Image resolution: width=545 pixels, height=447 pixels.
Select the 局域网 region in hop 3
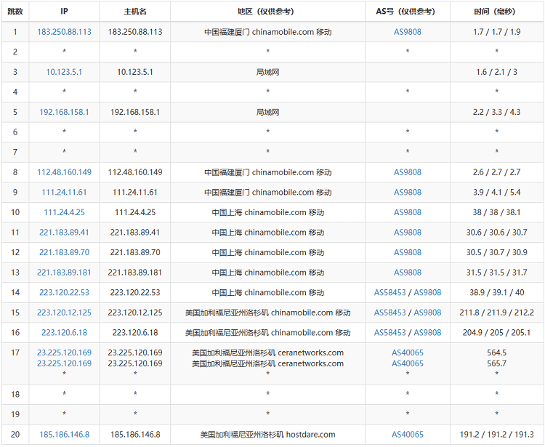[x=267, y=72]
